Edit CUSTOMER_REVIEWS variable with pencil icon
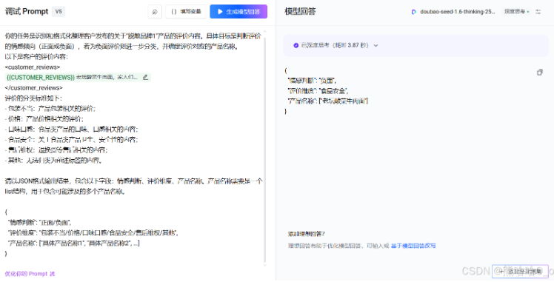Screen dimensions: 554x282 [145, 77]
